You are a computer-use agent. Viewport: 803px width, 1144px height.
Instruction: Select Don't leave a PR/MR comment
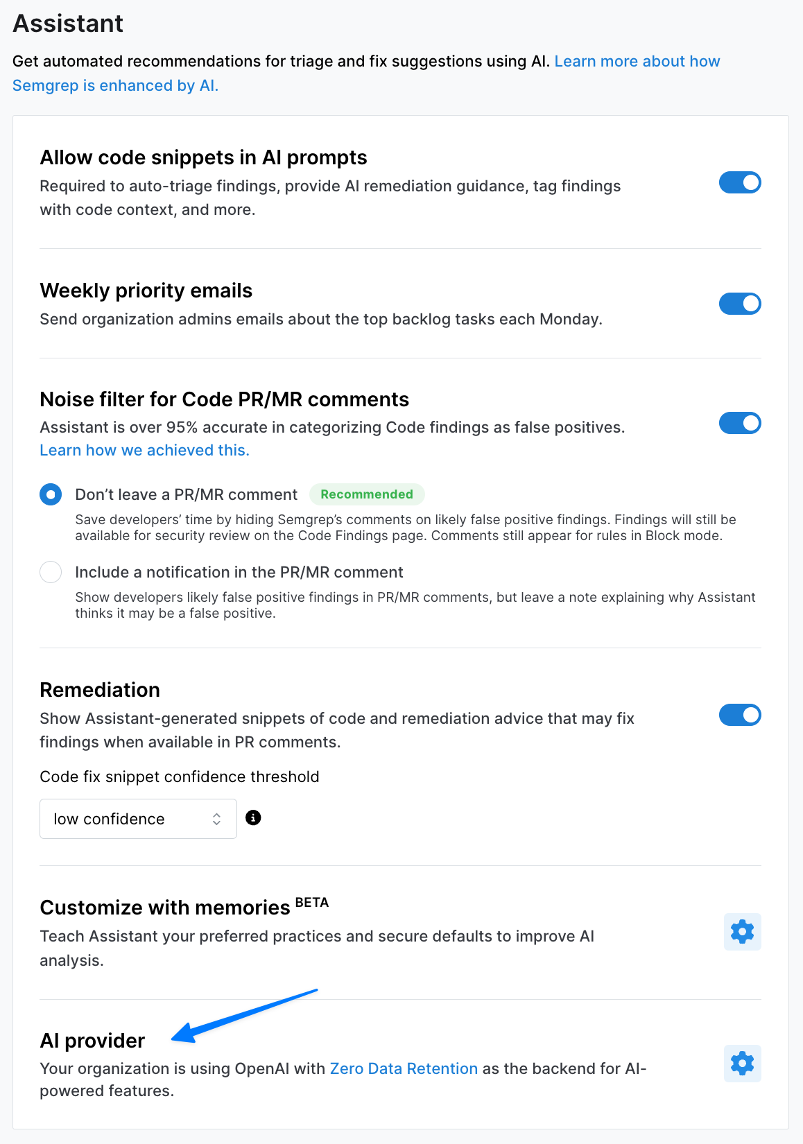[50, 494]
